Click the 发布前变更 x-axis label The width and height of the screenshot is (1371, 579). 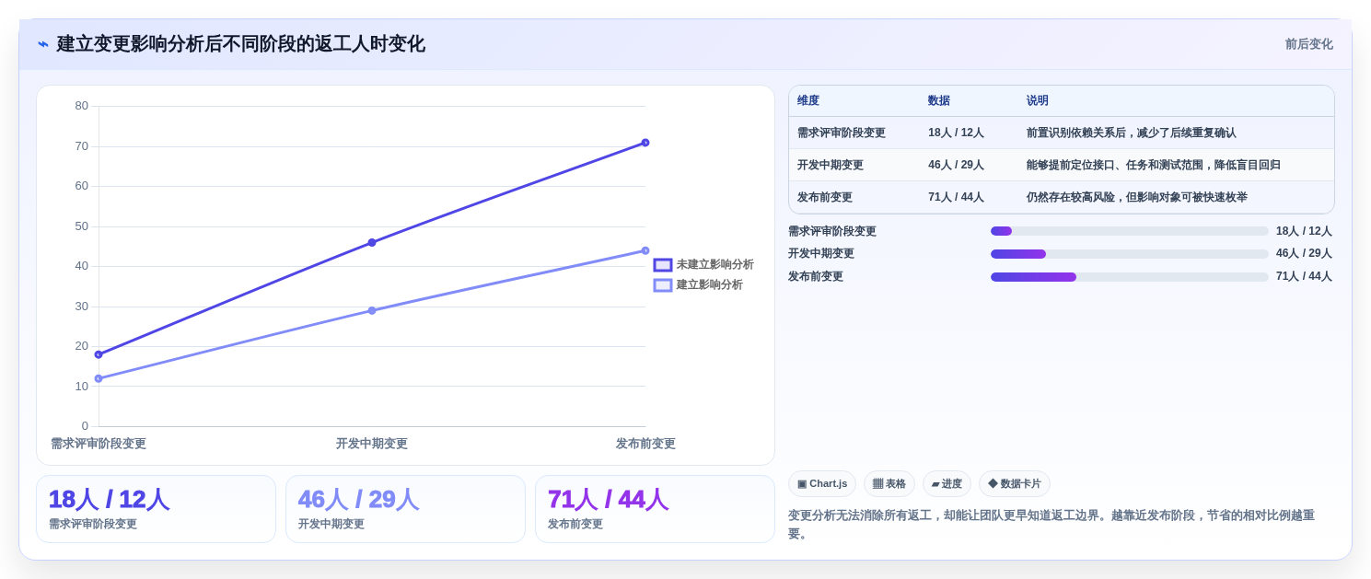point(645,444)
